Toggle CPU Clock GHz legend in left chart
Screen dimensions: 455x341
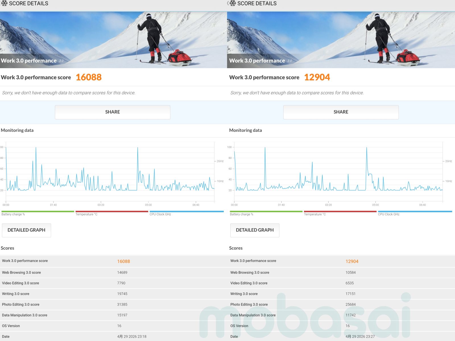186,213
